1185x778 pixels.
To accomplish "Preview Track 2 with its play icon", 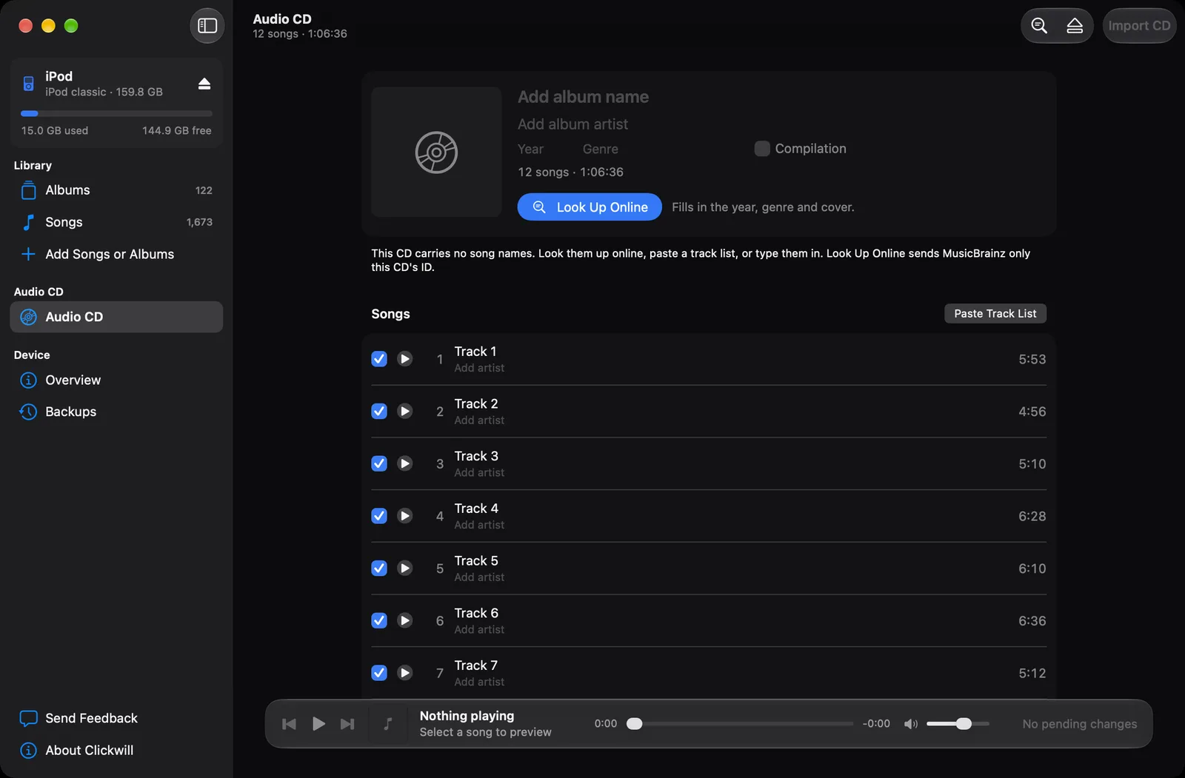I will tap(405, 411).
